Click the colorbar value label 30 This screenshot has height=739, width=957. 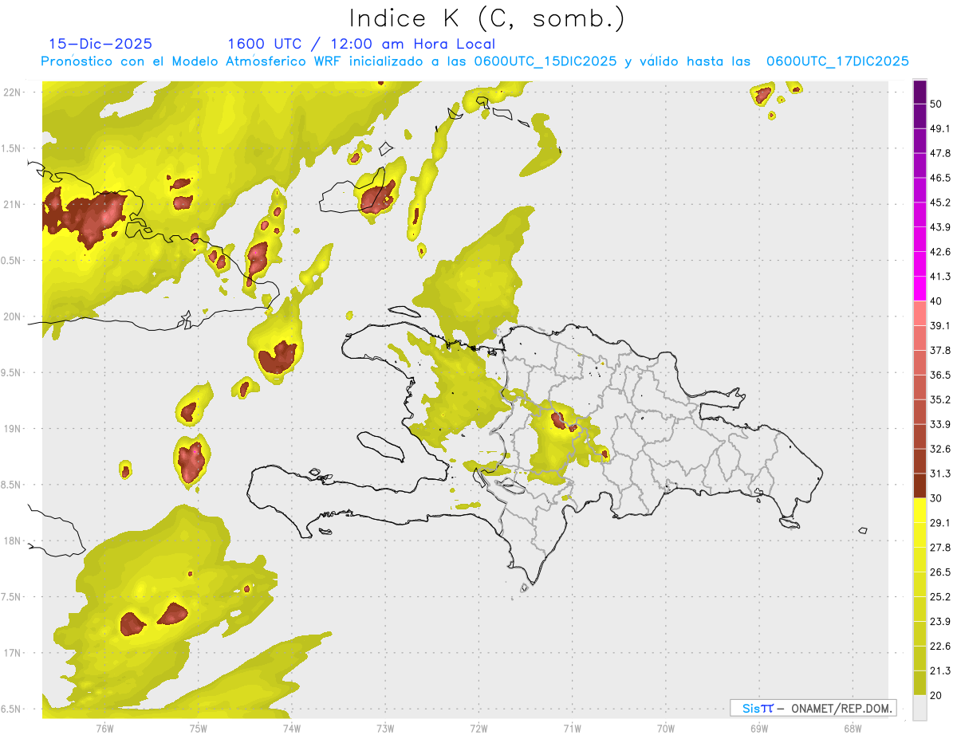coord(937,498)
